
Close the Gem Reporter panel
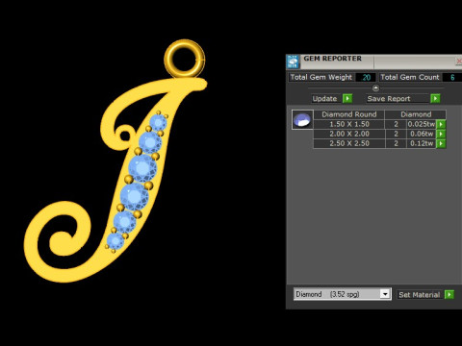click(459, 61)
